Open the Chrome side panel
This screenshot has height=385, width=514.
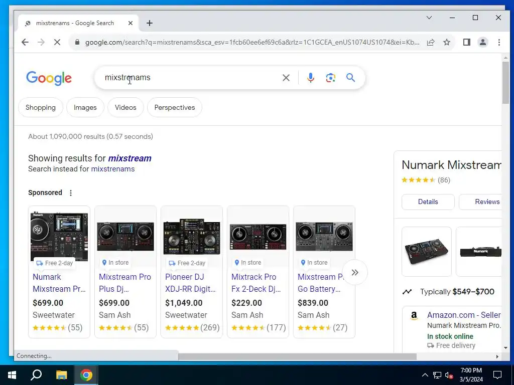coord(467,42)
